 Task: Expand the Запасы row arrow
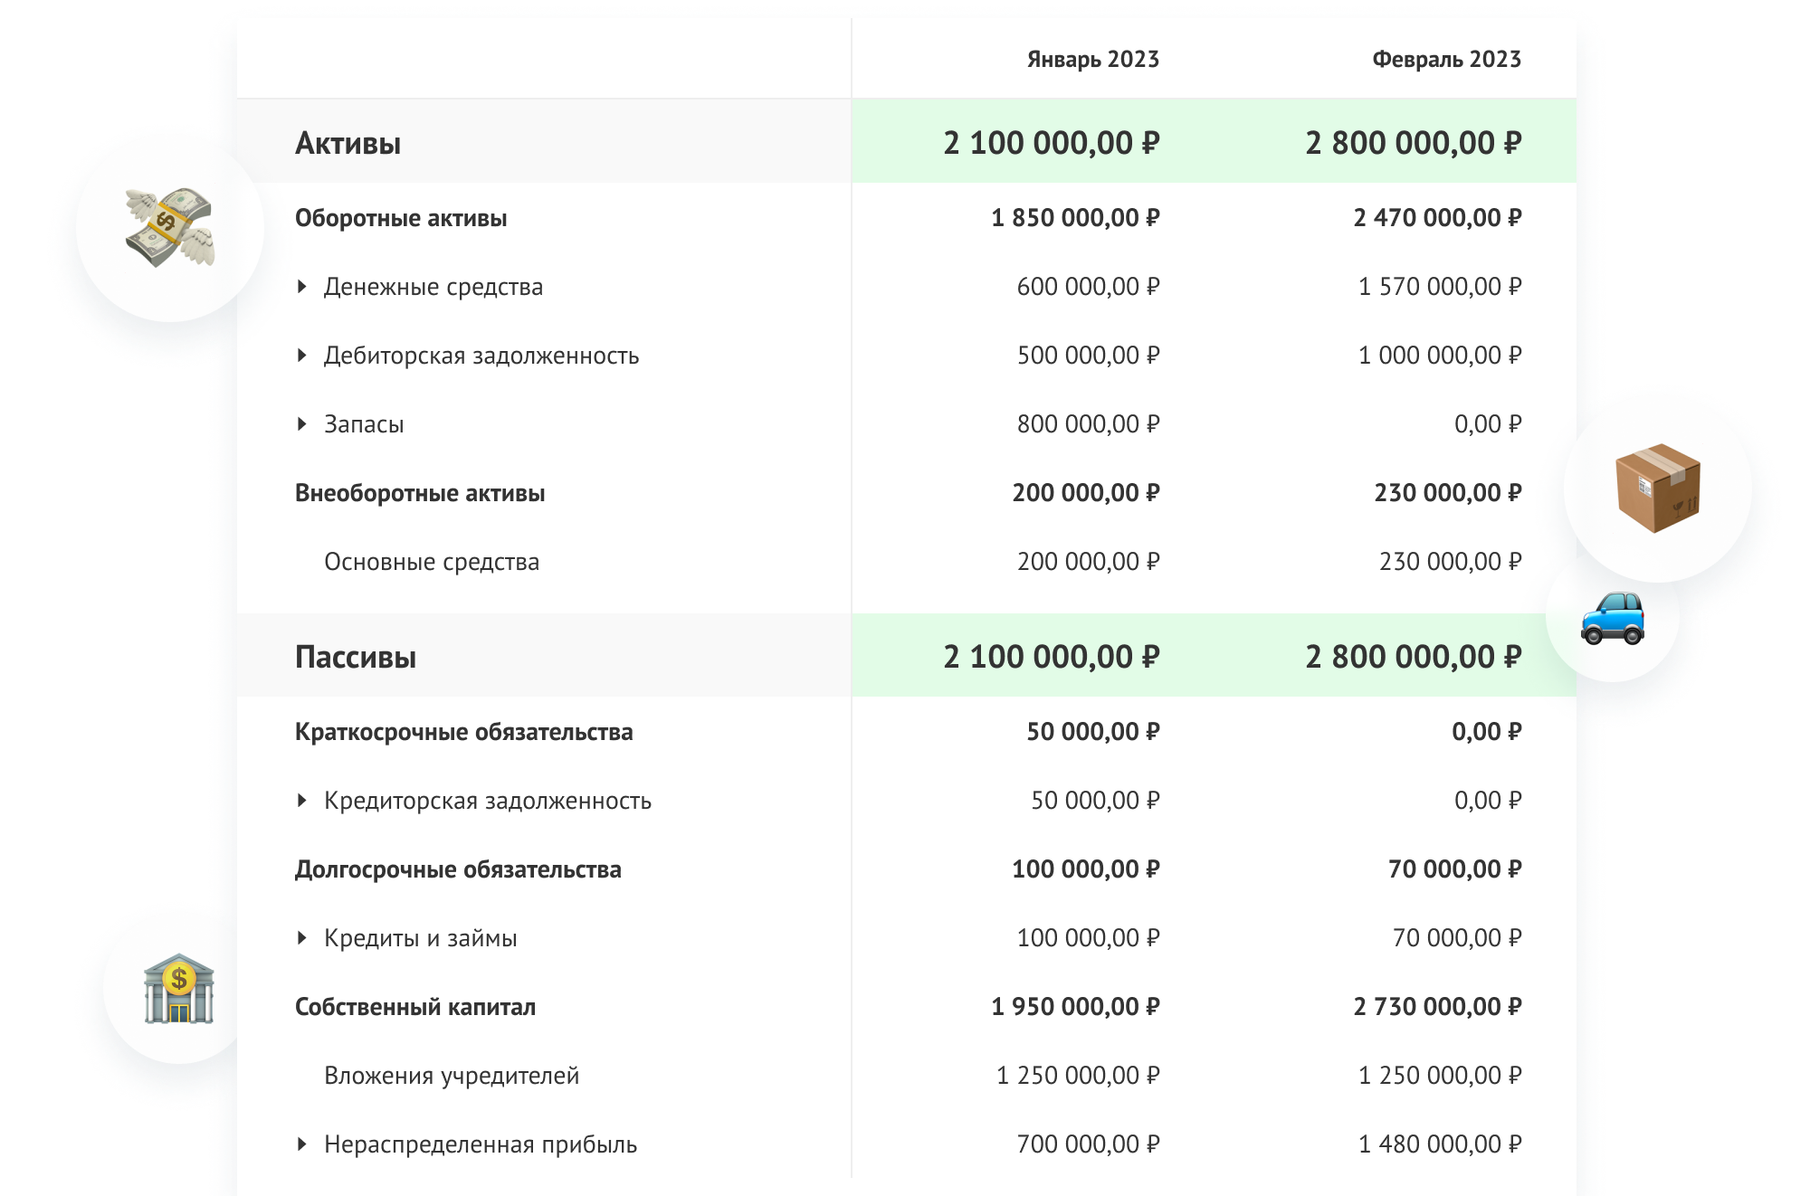pyautogui.click(x=302, y=424)
